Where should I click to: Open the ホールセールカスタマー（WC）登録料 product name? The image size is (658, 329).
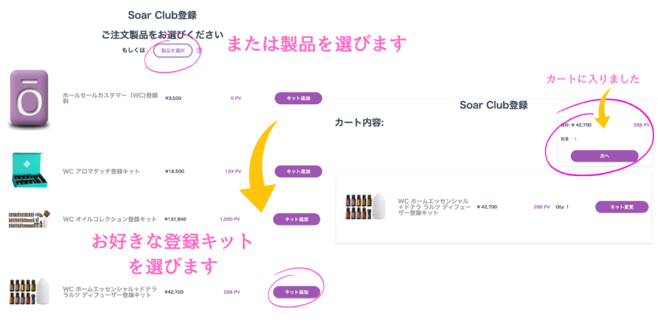coord(110,98)
